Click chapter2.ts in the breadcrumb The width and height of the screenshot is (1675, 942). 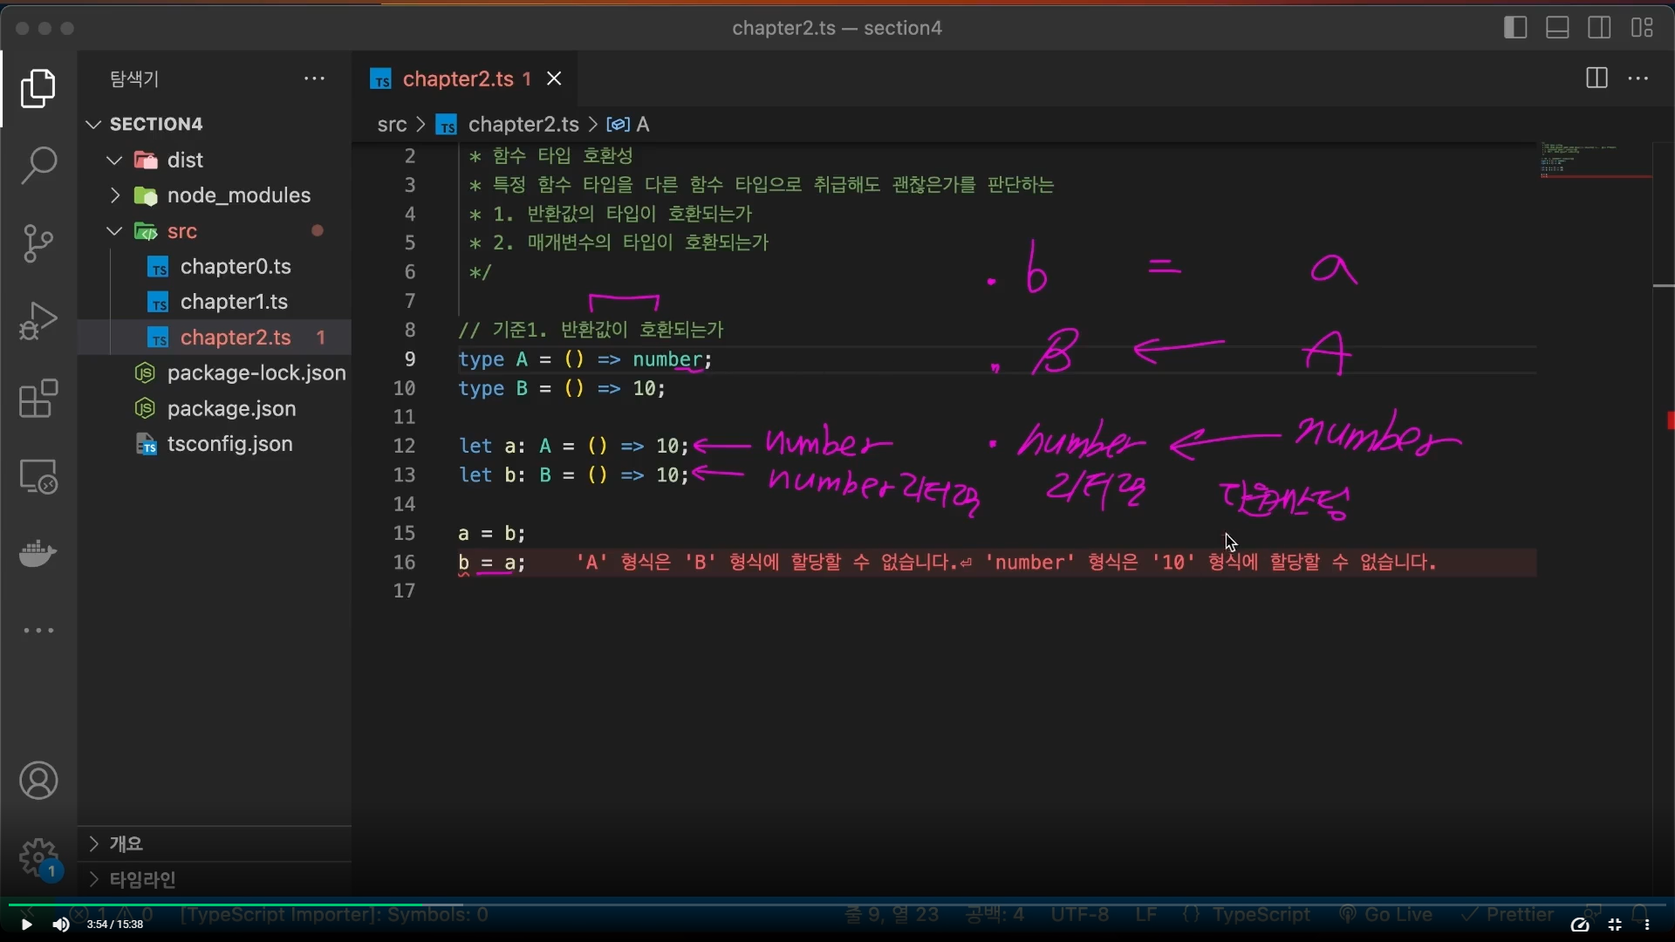pyautogui.click(x=523, y=125)
